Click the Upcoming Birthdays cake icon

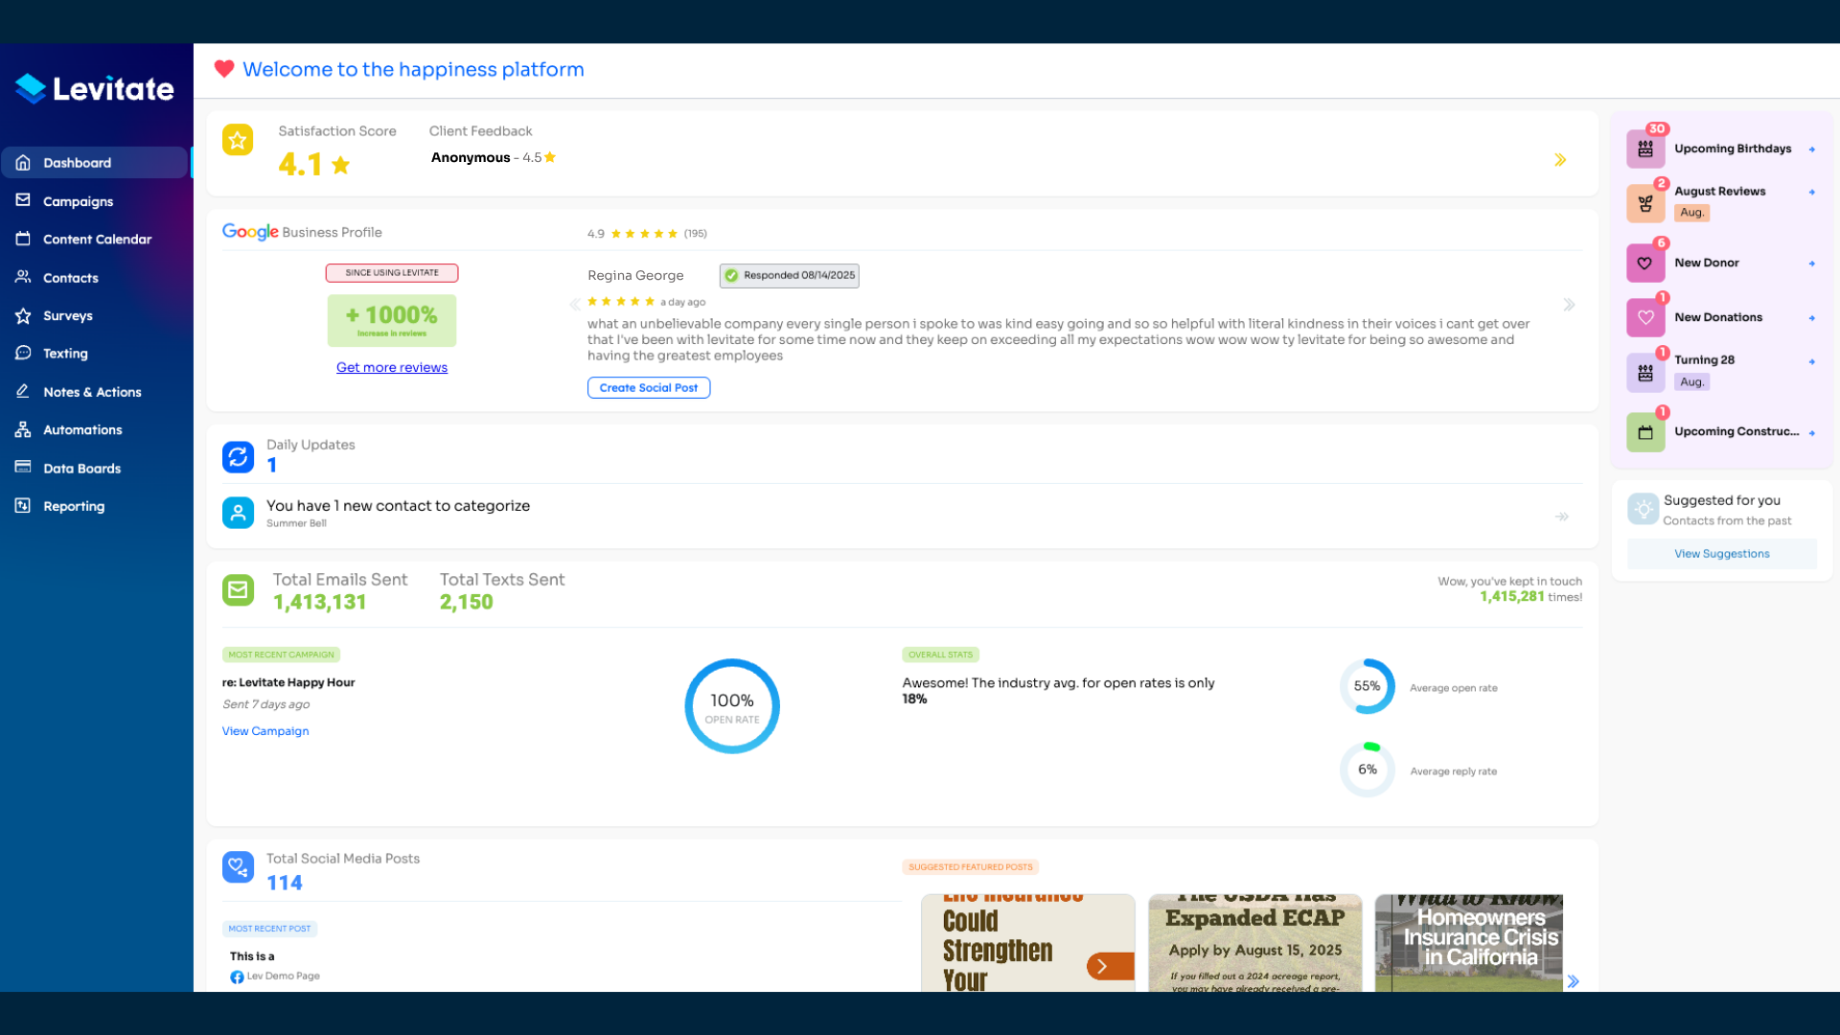pyautogui.click(x=1645, y=149)
